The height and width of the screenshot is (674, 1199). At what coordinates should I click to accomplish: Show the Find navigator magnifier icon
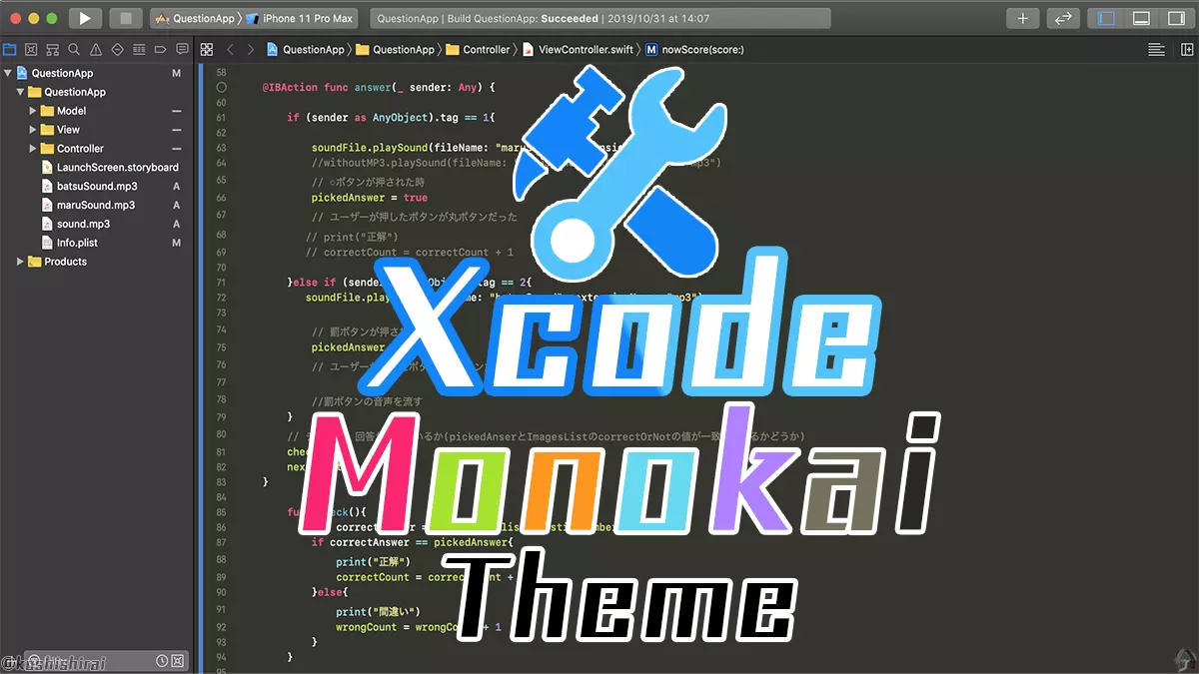74,49
